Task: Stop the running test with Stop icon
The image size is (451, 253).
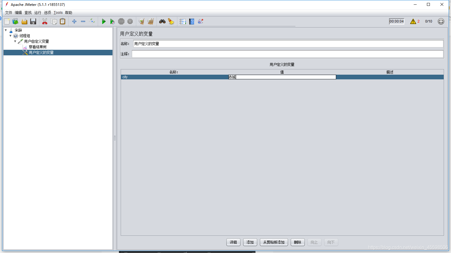Action: coord(121,21)
